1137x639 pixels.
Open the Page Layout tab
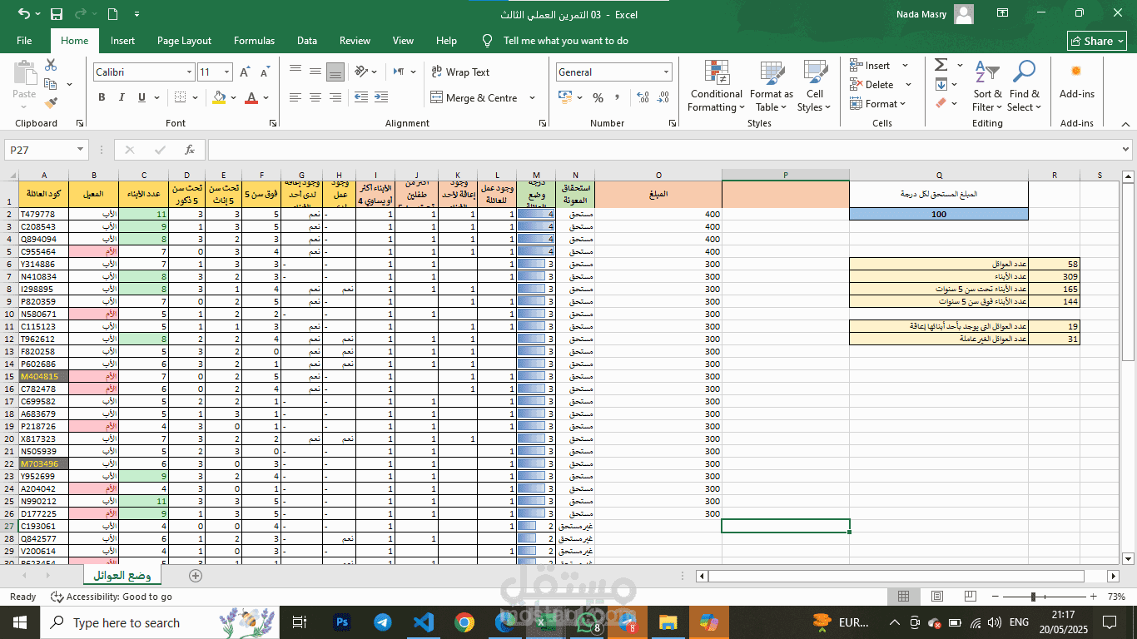pyautogui.click(x=184, y=41)
